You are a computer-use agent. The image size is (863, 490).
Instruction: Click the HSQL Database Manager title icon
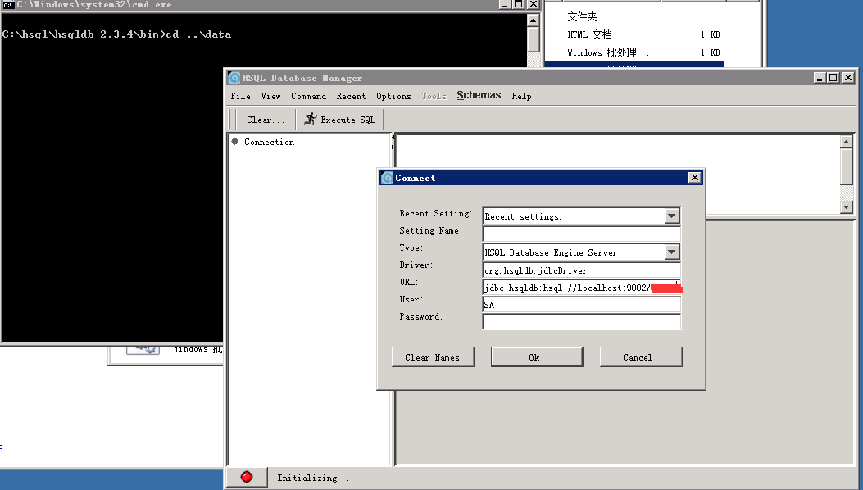tap(234, 78)
